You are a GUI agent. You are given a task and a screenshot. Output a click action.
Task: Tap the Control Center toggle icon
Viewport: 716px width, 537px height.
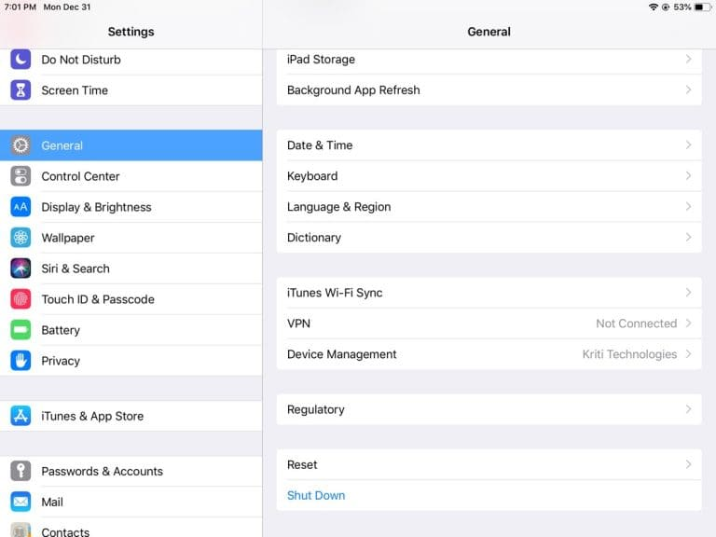[x=21, y=176]
